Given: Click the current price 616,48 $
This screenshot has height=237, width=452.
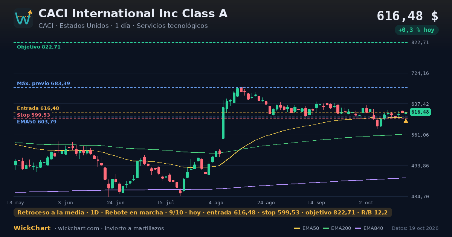Looking at the screenshot, I should (408, 16).
